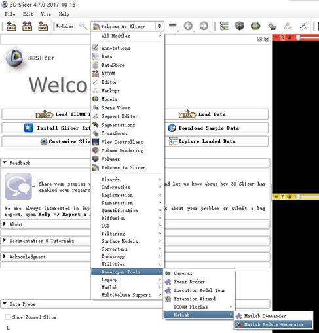Expand the Quantification submenu
This screenshot has width=319, height=333.
pyautogui.click(x=127, y=211)
